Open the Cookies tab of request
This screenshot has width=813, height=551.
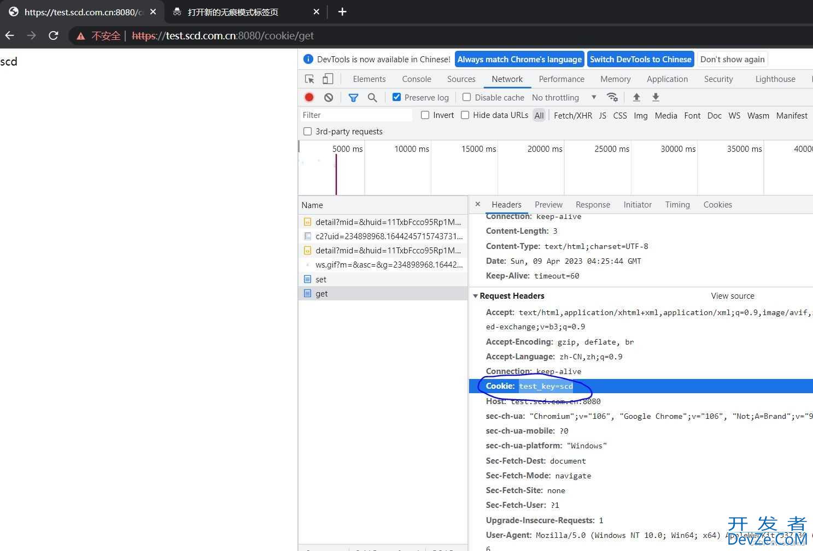coord(717,205)
